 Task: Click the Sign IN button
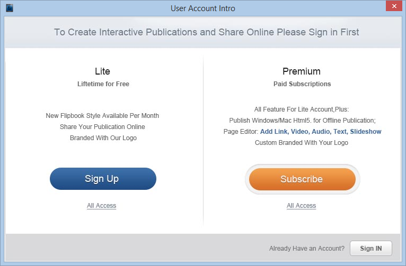tap(371, 248)
